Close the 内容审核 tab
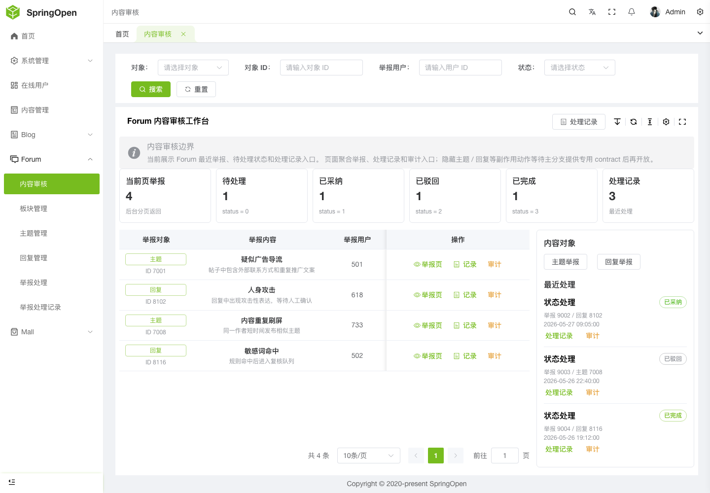Viewport: 710px width, 493px height. pyautogui.click(x=183, y=34)
